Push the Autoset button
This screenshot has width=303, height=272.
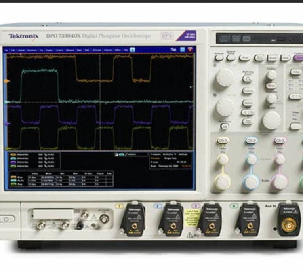click(x=219, y=57)
